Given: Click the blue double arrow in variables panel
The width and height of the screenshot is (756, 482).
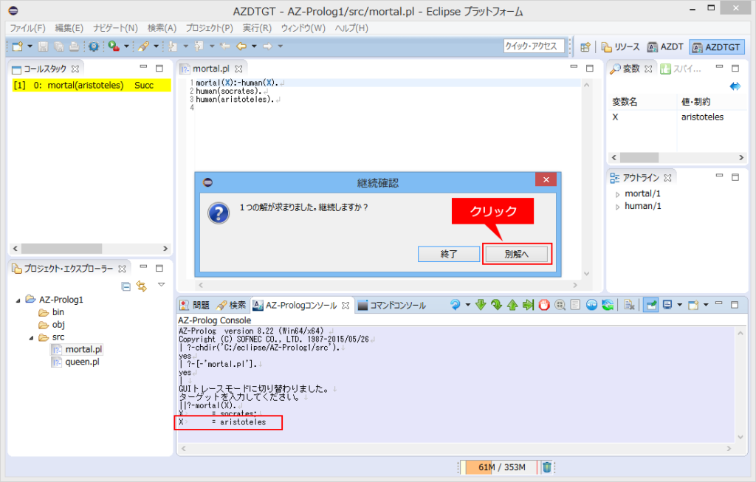Looking at the screenshot, I should pos(735,86).
